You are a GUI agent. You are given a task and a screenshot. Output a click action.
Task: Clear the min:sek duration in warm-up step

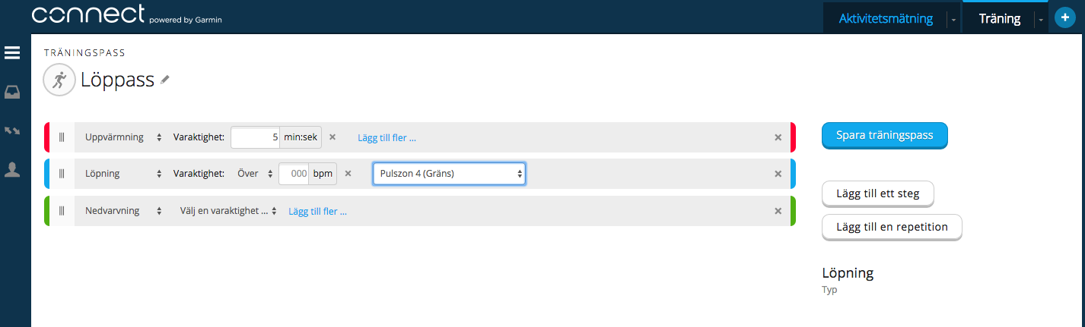coord(332,137)
